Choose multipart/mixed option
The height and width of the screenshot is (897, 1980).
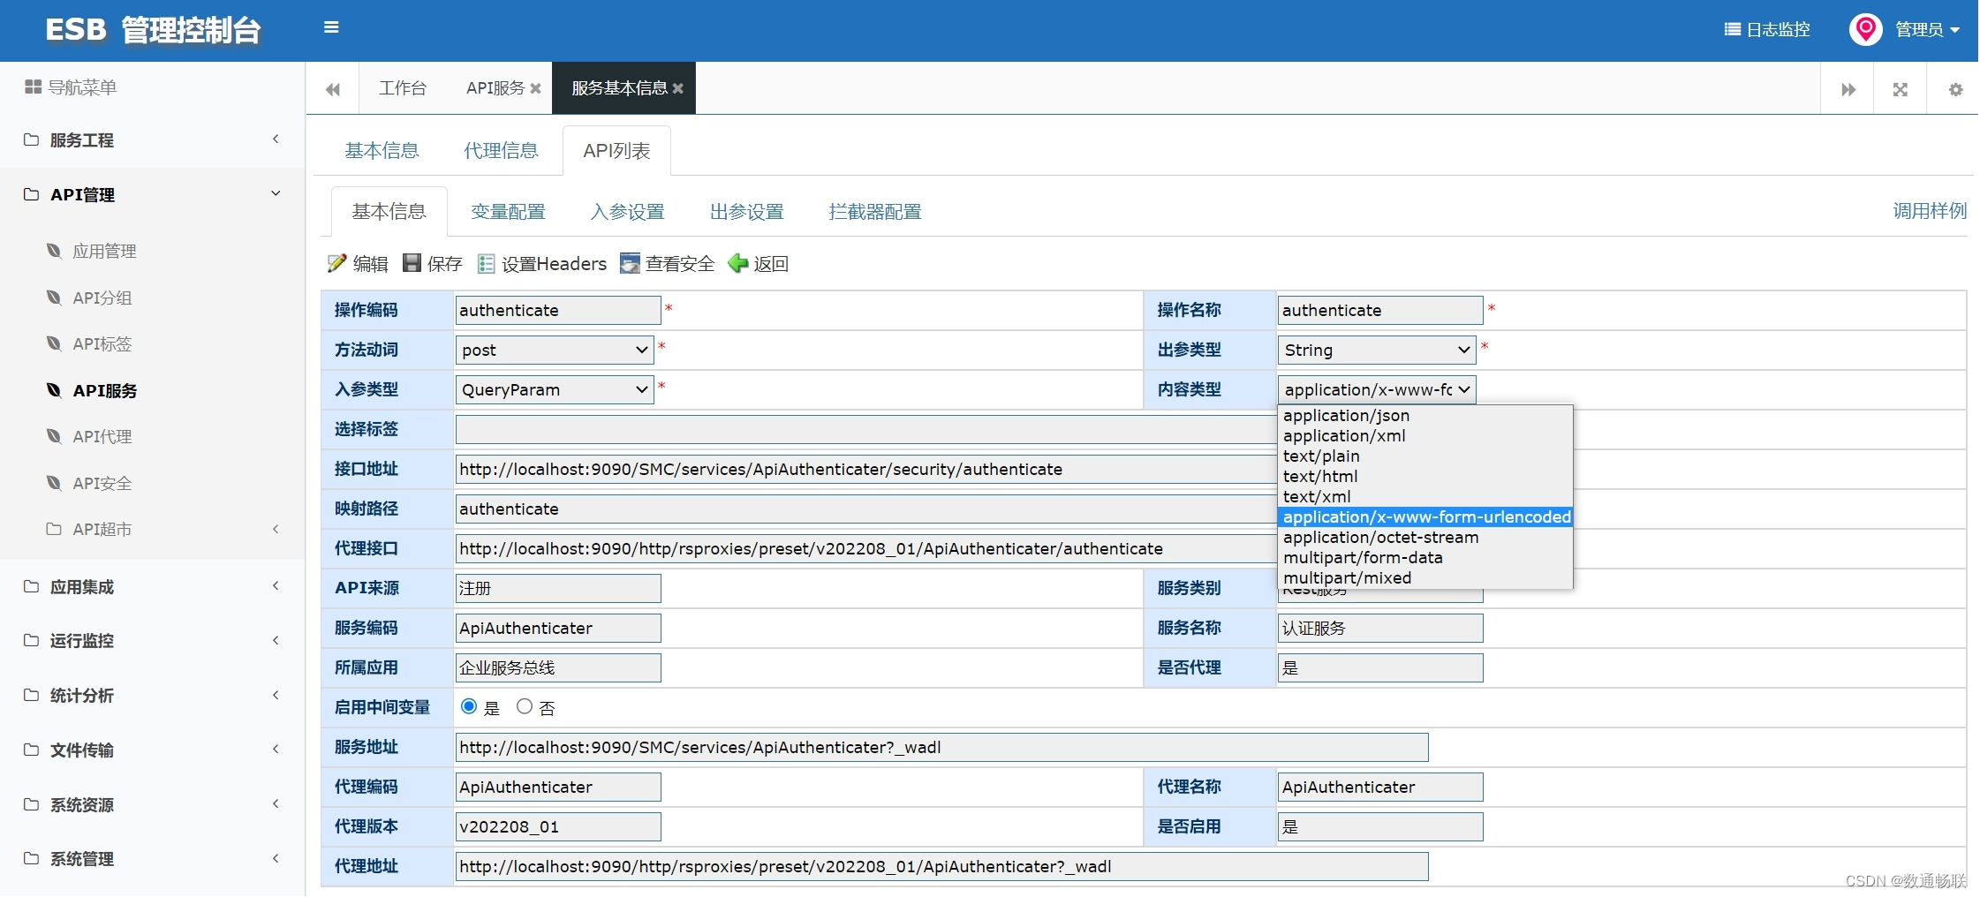coord(1425,578)
